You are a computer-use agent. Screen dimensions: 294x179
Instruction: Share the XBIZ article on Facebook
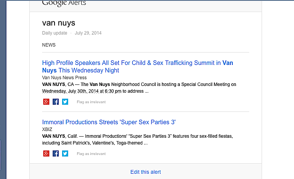click(x=56, y=153)
